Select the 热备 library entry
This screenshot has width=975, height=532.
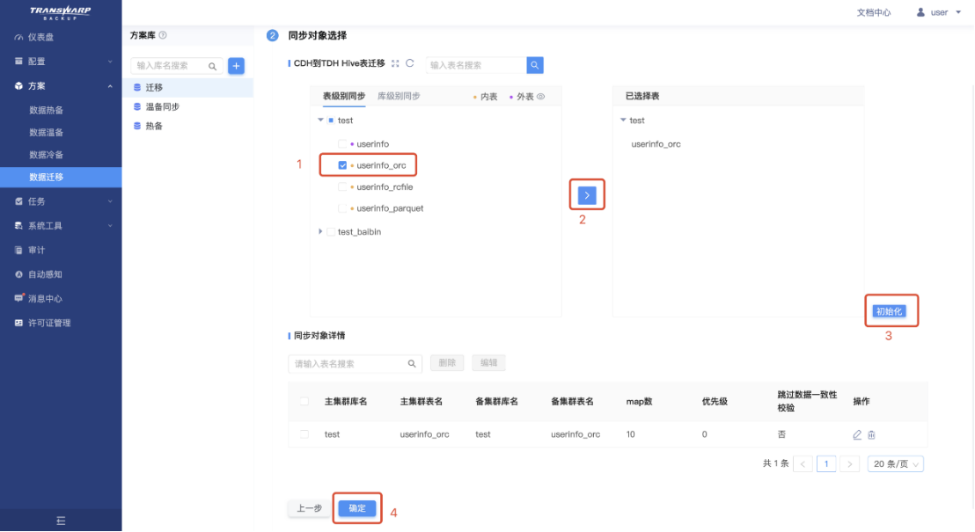pos(187,126)
